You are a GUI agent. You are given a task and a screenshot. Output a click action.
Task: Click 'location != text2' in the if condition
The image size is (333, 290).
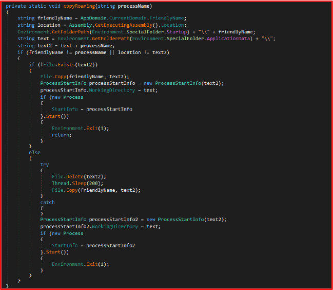pos(142,52)
